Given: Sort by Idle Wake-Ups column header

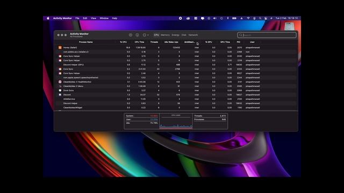Looking at the screenshot, I should coord(171,42).
